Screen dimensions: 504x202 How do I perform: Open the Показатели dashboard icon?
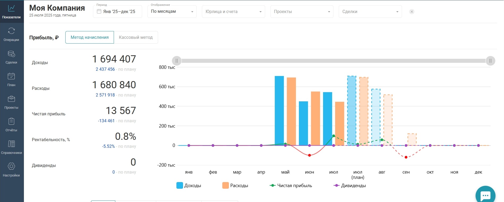point(11,9)
